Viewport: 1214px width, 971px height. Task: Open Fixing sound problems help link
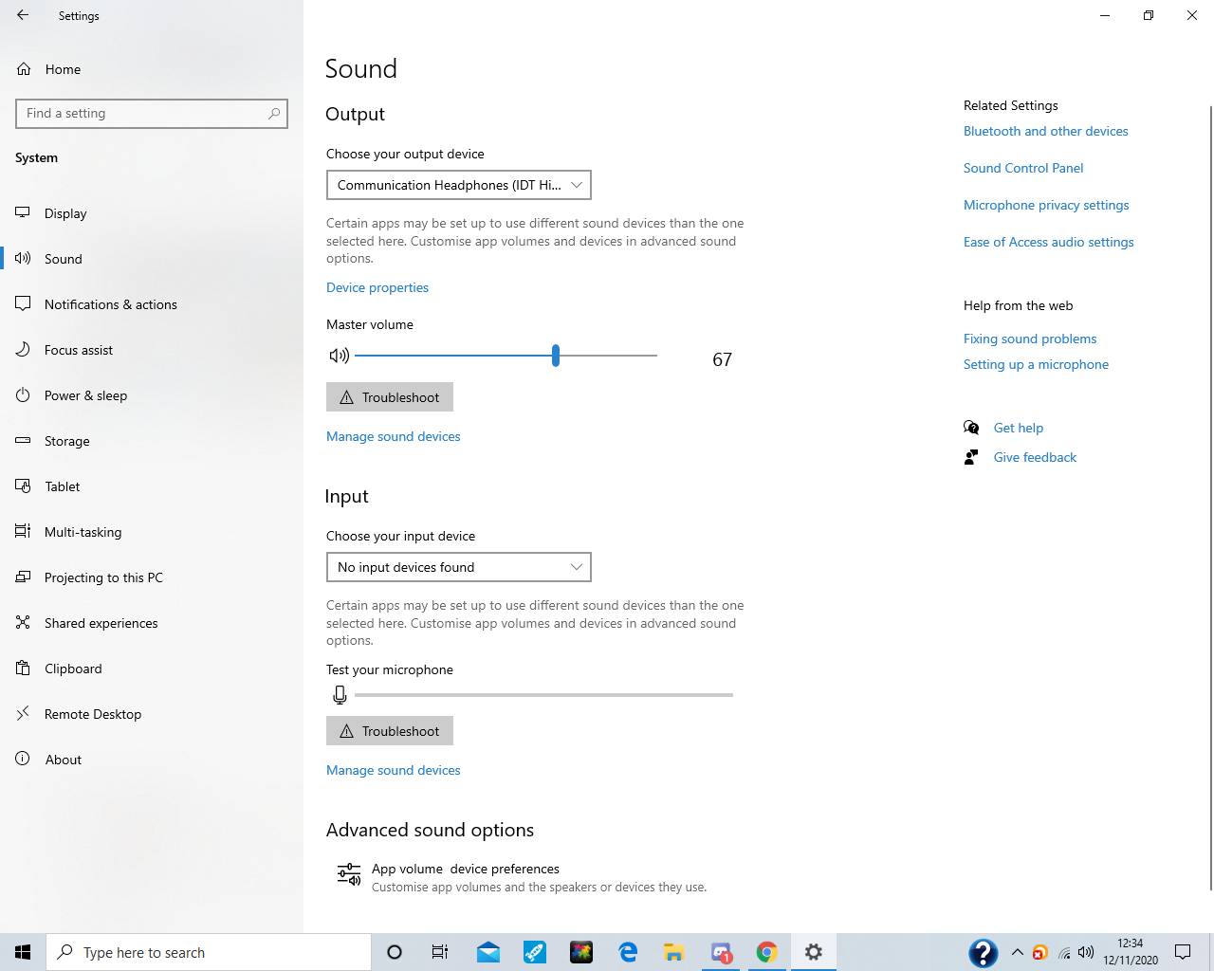[1030, 339]
